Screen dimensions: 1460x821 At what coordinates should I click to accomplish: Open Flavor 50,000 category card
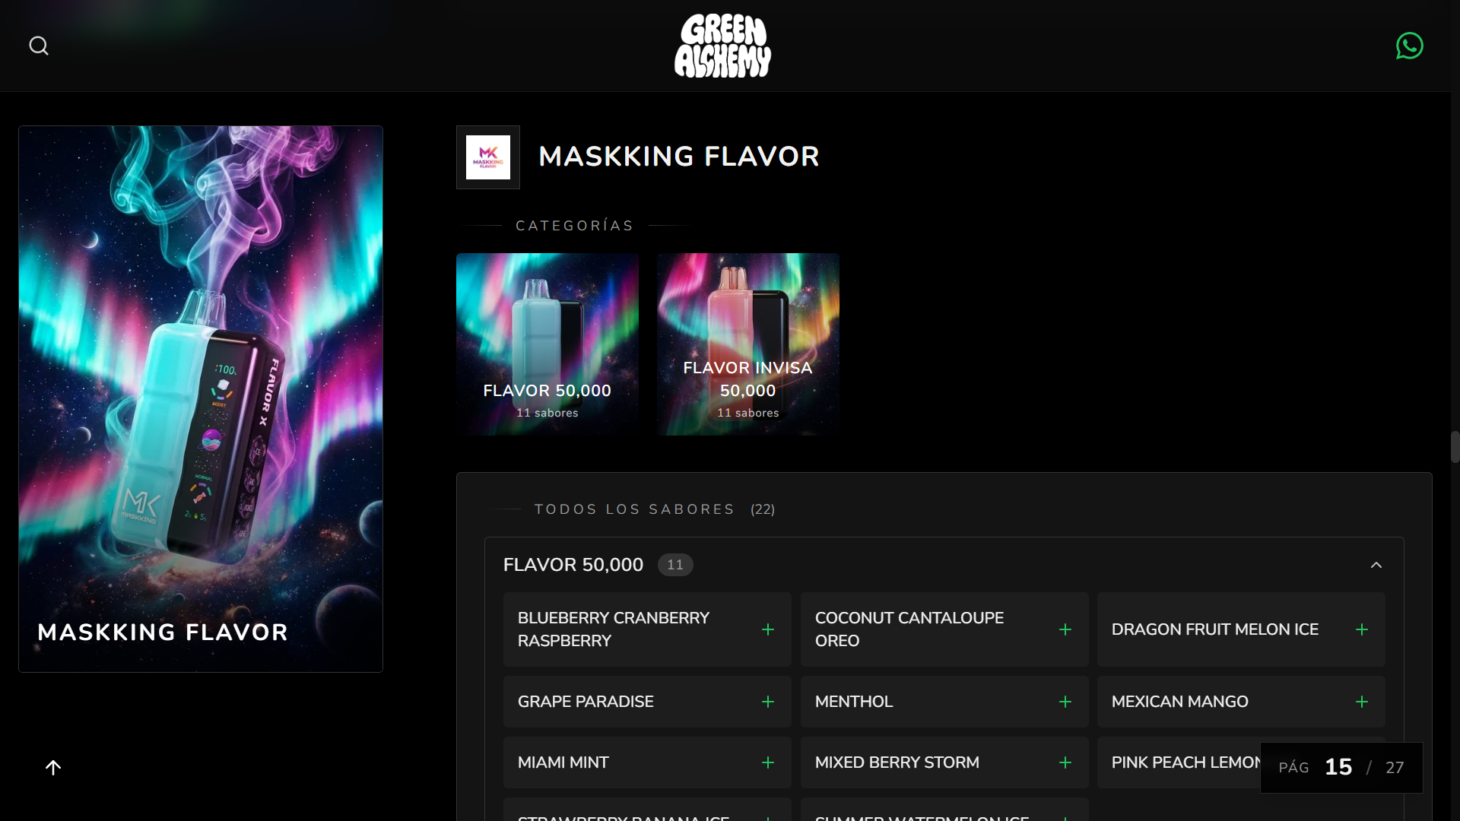click(547, 344)
